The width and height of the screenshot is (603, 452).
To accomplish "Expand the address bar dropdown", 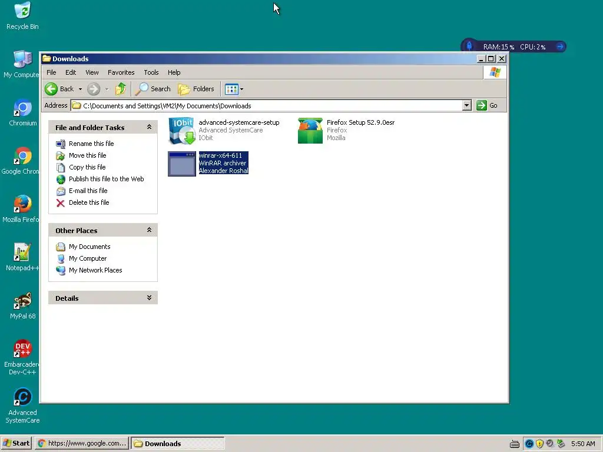I will coord(466,105).
